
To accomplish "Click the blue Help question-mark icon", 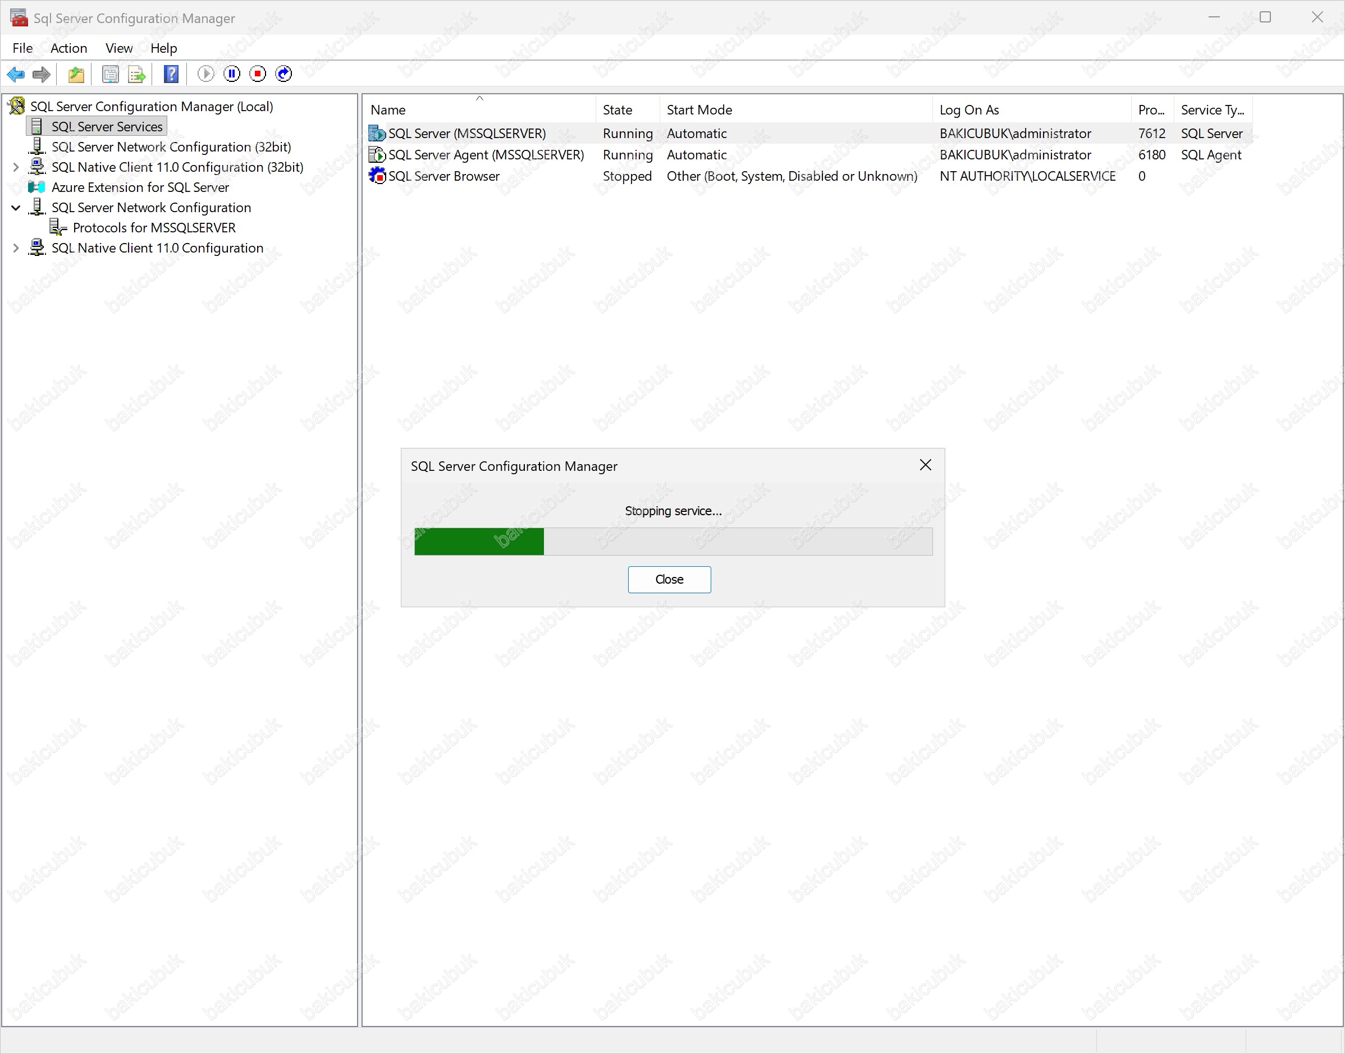I will point(171,74).
